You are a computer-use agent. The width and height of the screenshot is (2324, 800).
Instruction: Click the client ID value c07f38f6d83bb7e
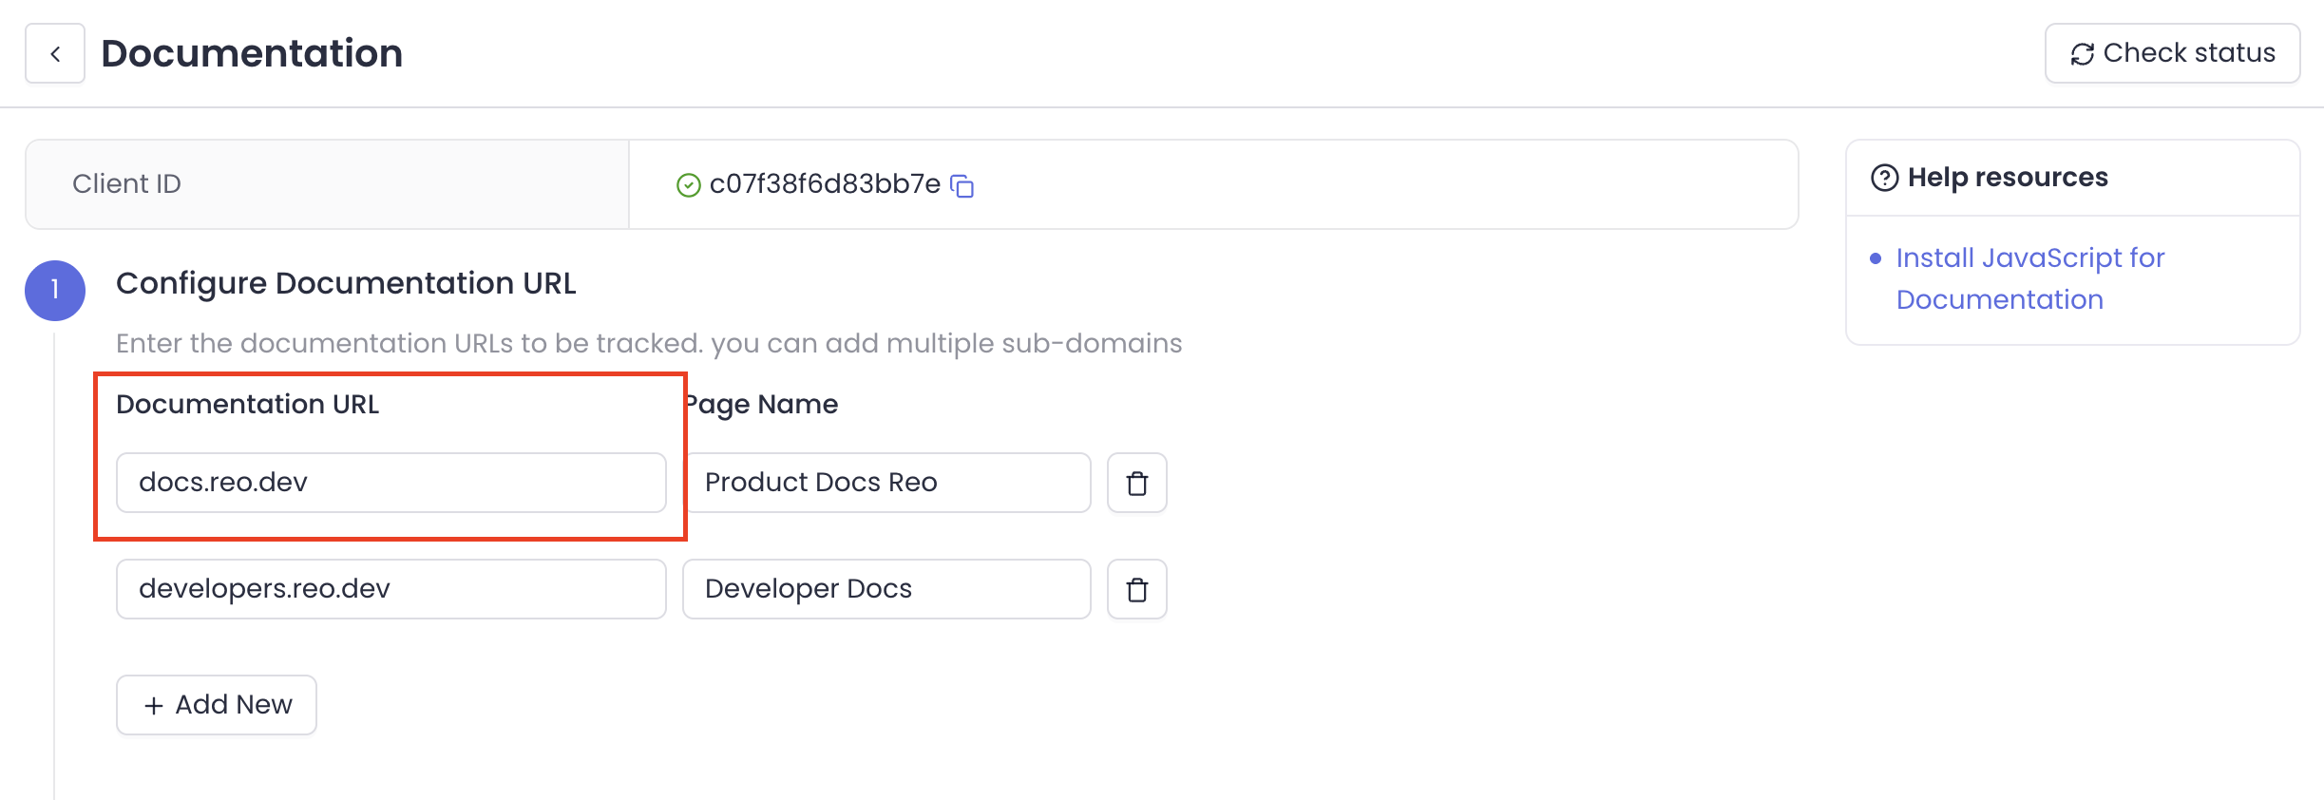tap(824, 184)
